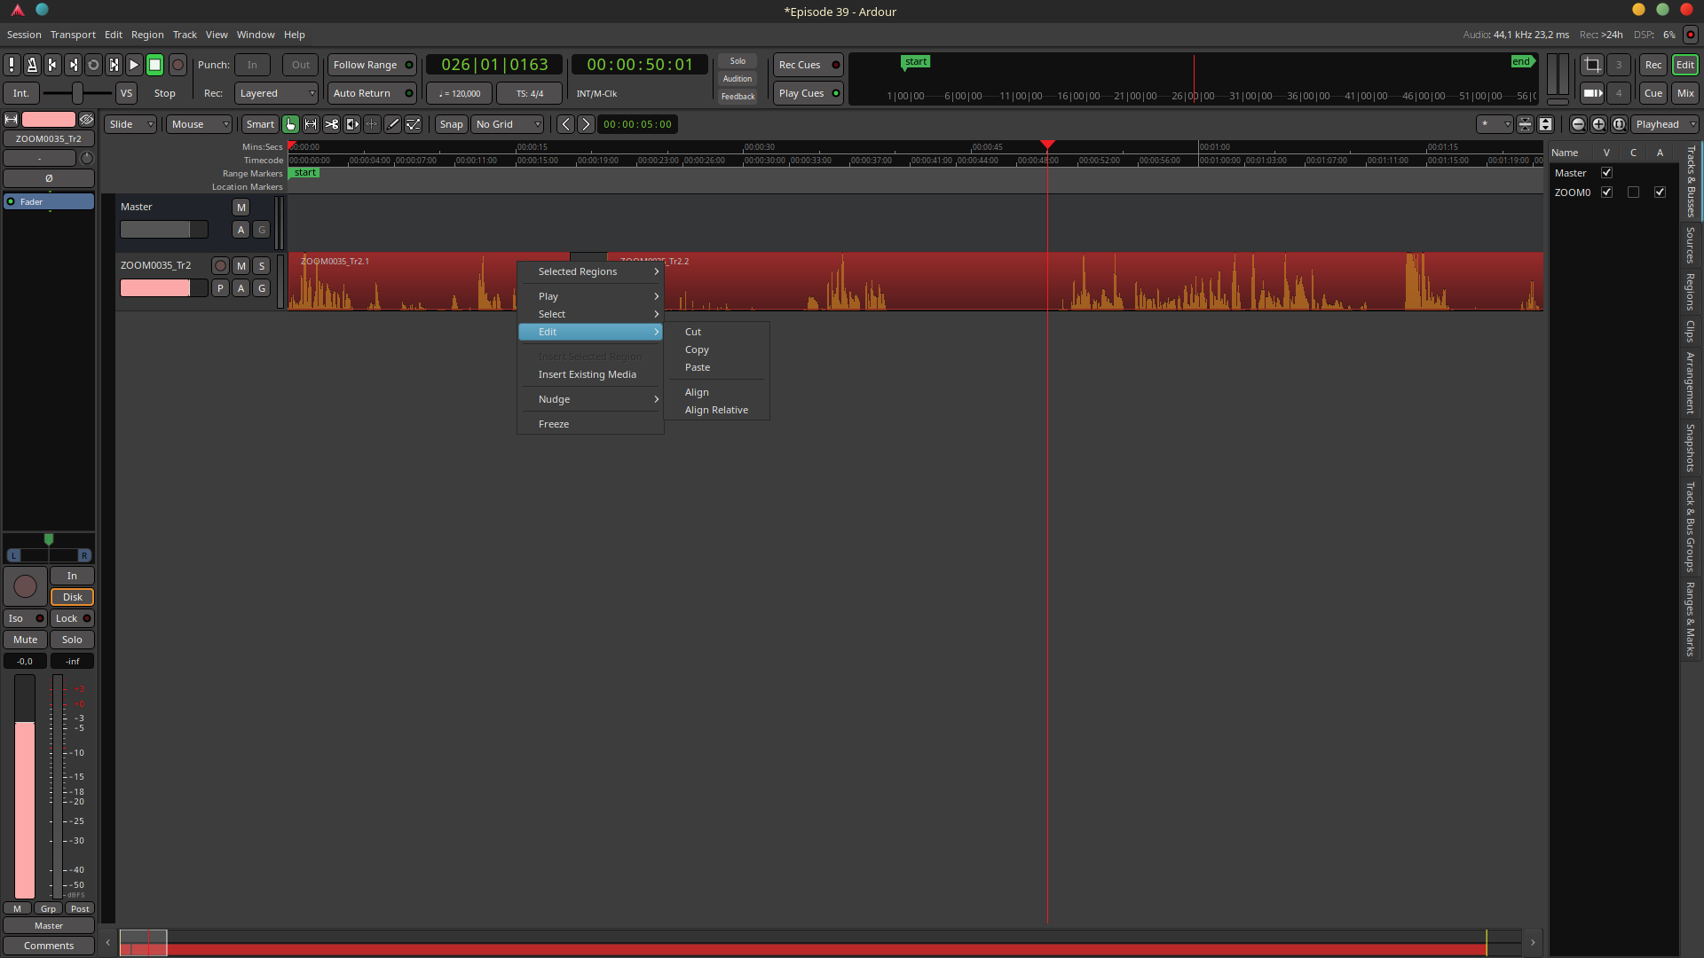
Task: Open the Layered record mode dropdown
Action: coord(276,93)
